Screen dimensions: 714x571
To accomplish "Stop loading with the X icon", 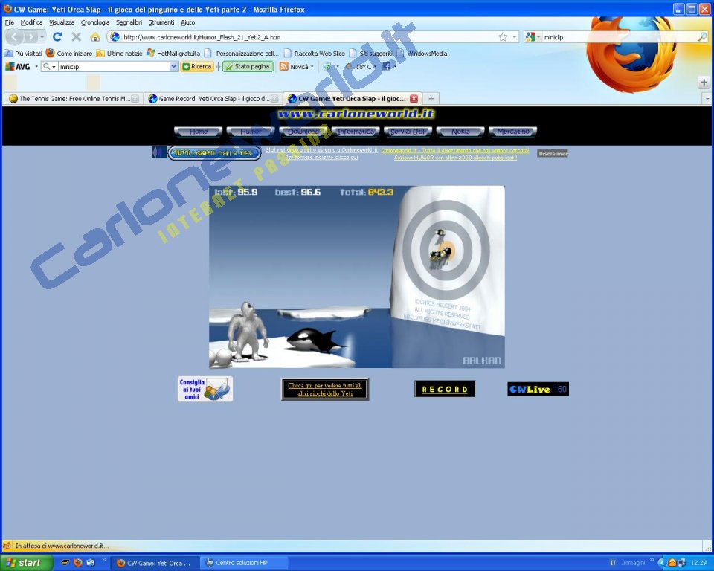I will (x=77, y=37).
